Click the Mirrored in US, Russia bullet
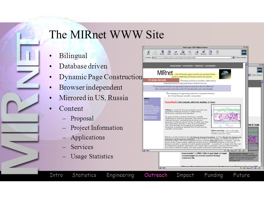Image resolution: width=264 pixels, height=198 pixels. pyautogui.click(x=94, y=98)
